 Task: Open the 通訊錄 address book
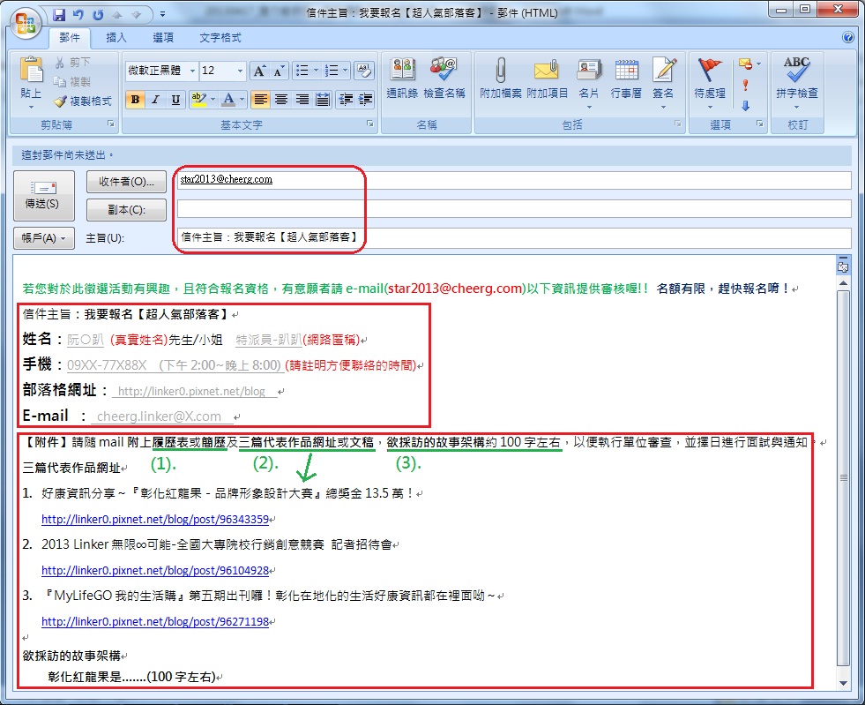[x=402, y=79]
